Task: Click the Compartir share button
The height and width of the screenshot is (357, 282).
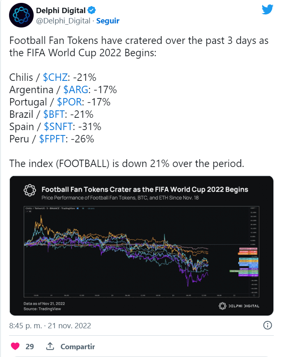Action: point(78,346)
